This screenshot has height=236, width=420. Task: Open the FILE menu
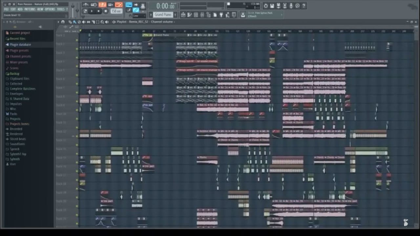click(6, 9)
